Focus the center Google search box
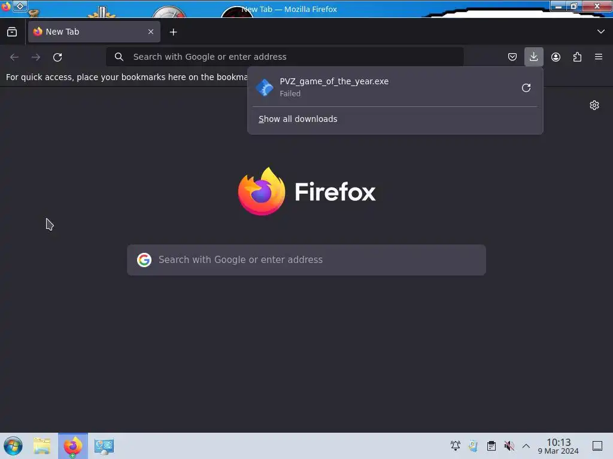 [306, 260]
